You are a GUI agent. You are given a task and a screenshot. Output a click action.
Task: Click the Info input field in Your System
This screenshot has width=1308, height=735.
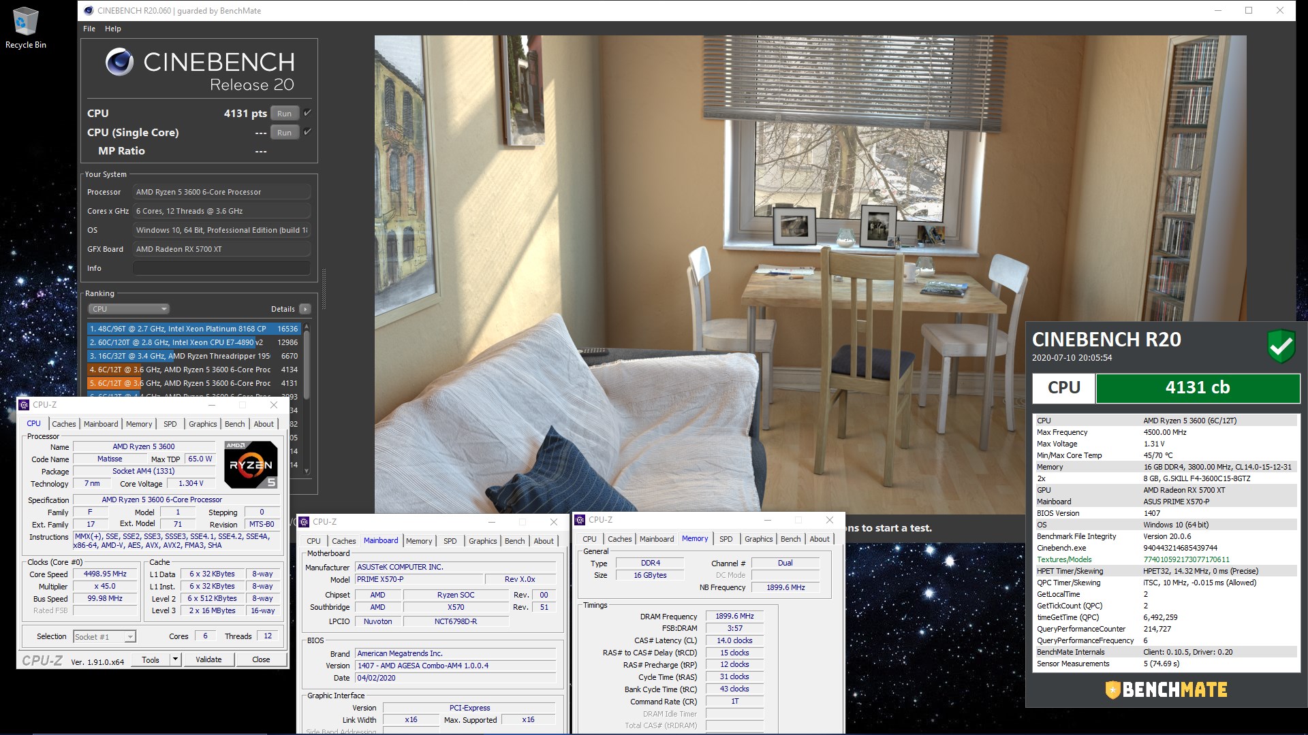pyautogui.click(x=221, y=268)
